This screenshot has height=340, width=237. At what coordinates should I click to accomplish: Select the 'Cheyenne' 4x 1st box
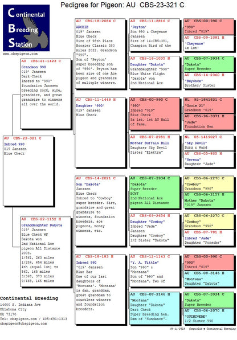point(209,43)
